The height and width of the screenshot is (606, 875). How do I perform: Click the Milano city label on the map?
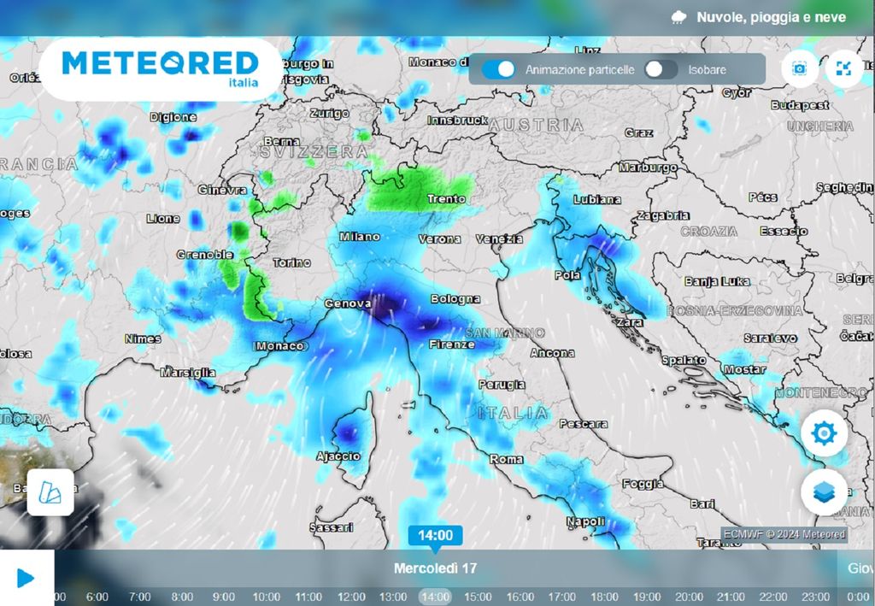[x=359, y=237]
